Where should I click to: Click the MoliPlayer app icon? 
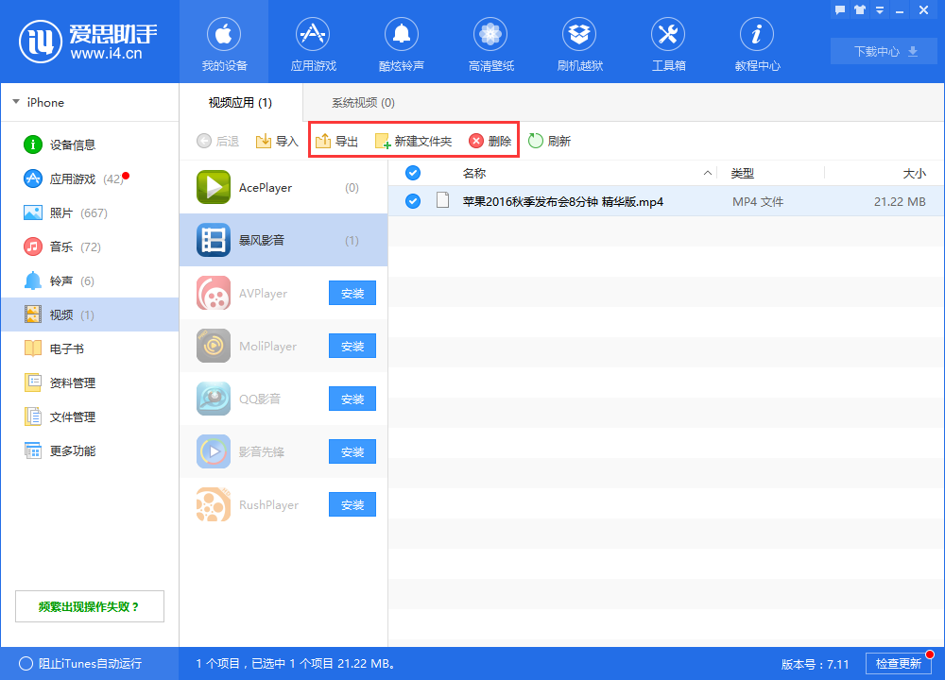[x=214, y=346]
